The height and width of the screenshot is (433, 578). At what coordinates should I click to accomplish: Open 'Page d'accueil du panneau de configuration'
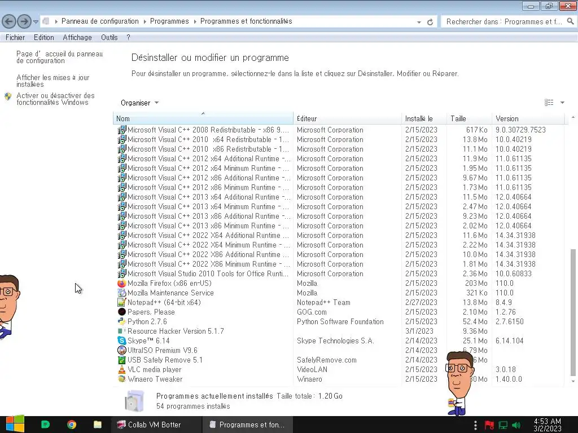tap(59, 57)
